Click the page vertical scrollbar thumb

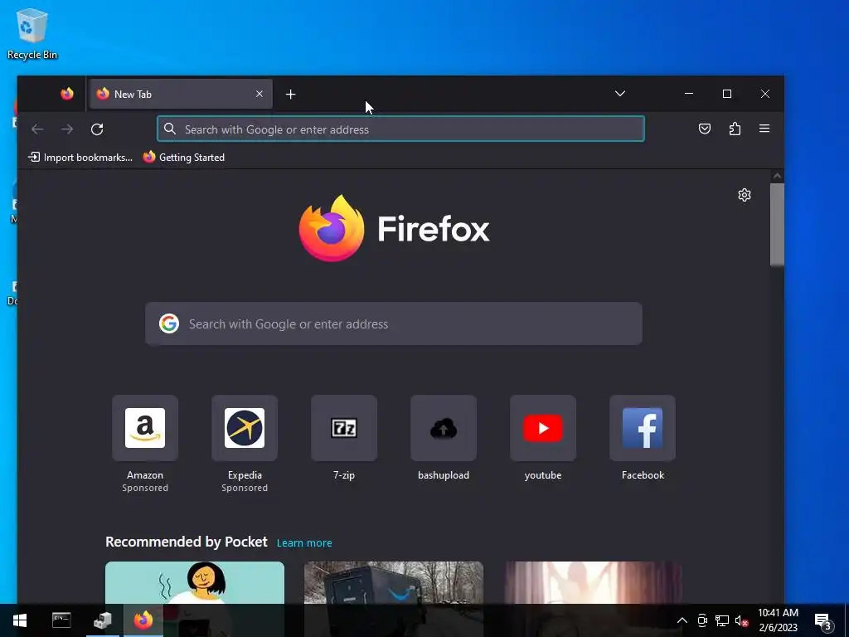point(777,224)
